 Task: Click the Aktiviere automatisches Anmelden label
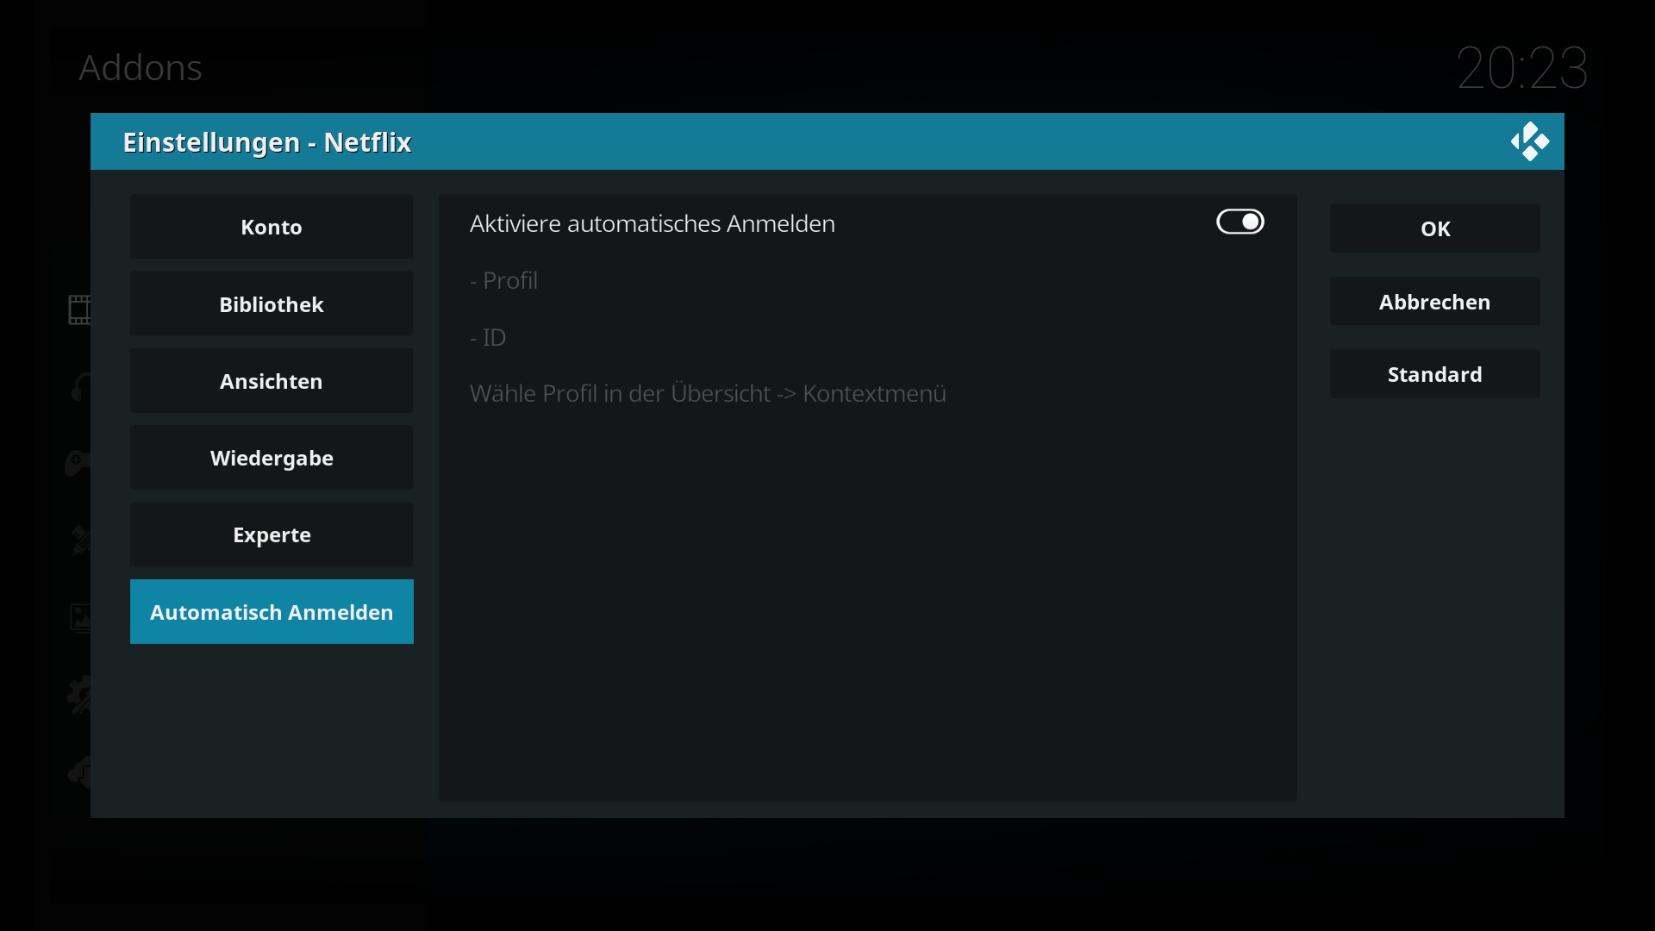coord(653,223)
